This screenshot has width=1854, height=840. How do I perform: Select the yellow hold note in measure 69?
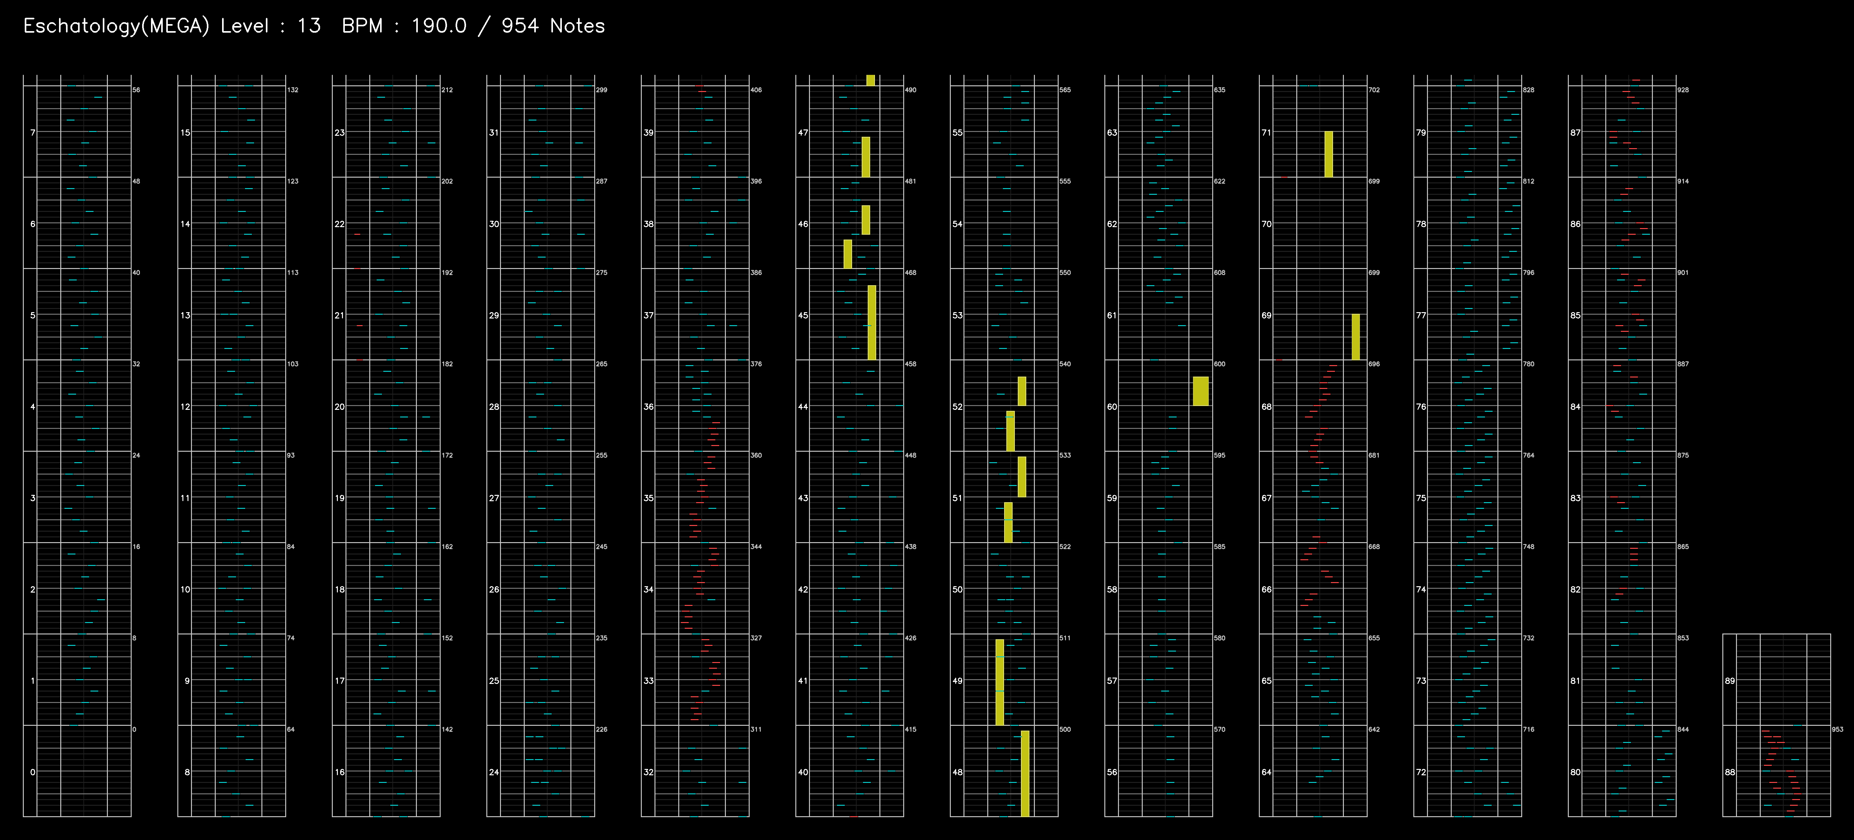1356,337
